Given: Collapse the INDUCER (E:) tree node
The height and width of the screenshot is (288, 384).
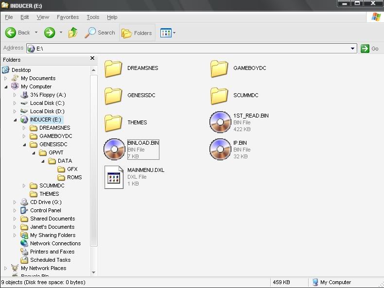Looking at the screenshot, I should (x=15, y=119).
